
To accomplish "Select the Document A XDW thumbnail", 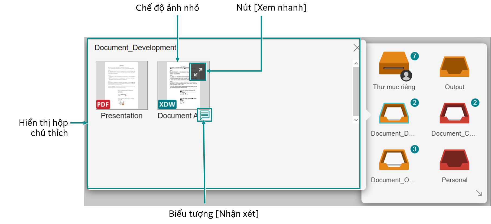I will click(183, 85).
